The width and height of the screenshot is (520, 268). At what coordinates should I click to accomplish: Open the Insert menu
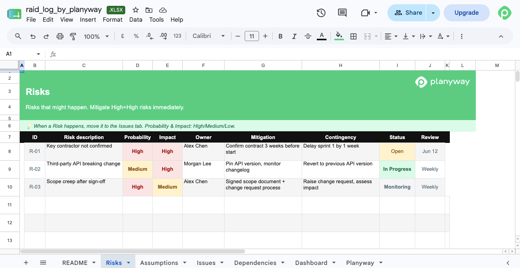click(88, 20)
